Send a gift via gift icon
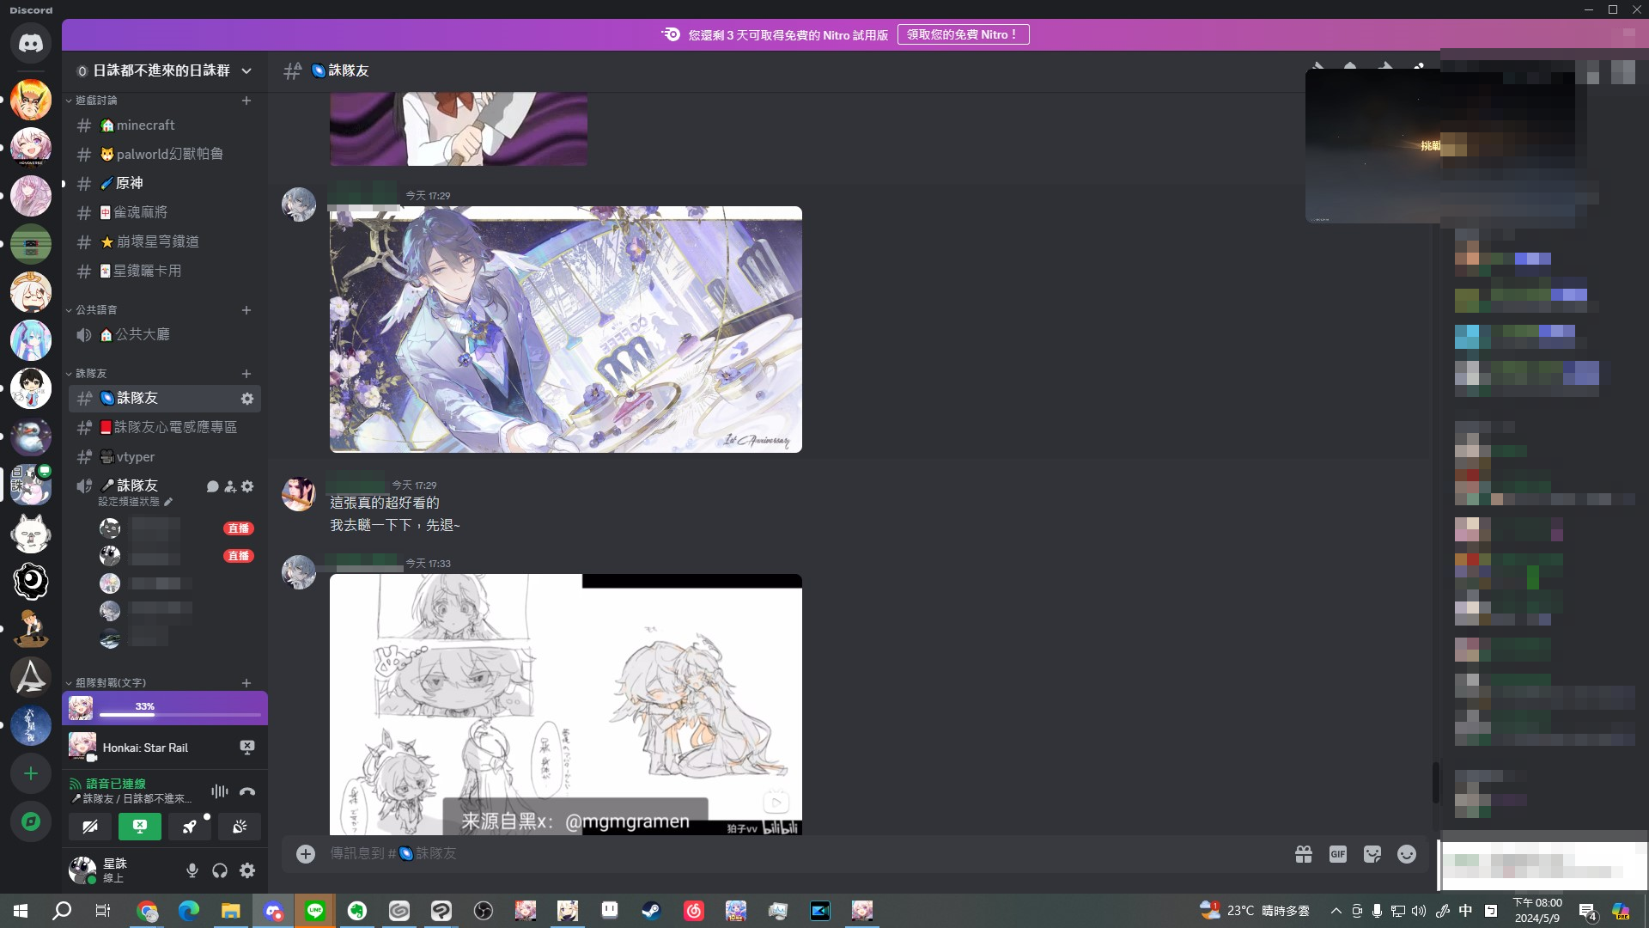 pos(1304,854)
